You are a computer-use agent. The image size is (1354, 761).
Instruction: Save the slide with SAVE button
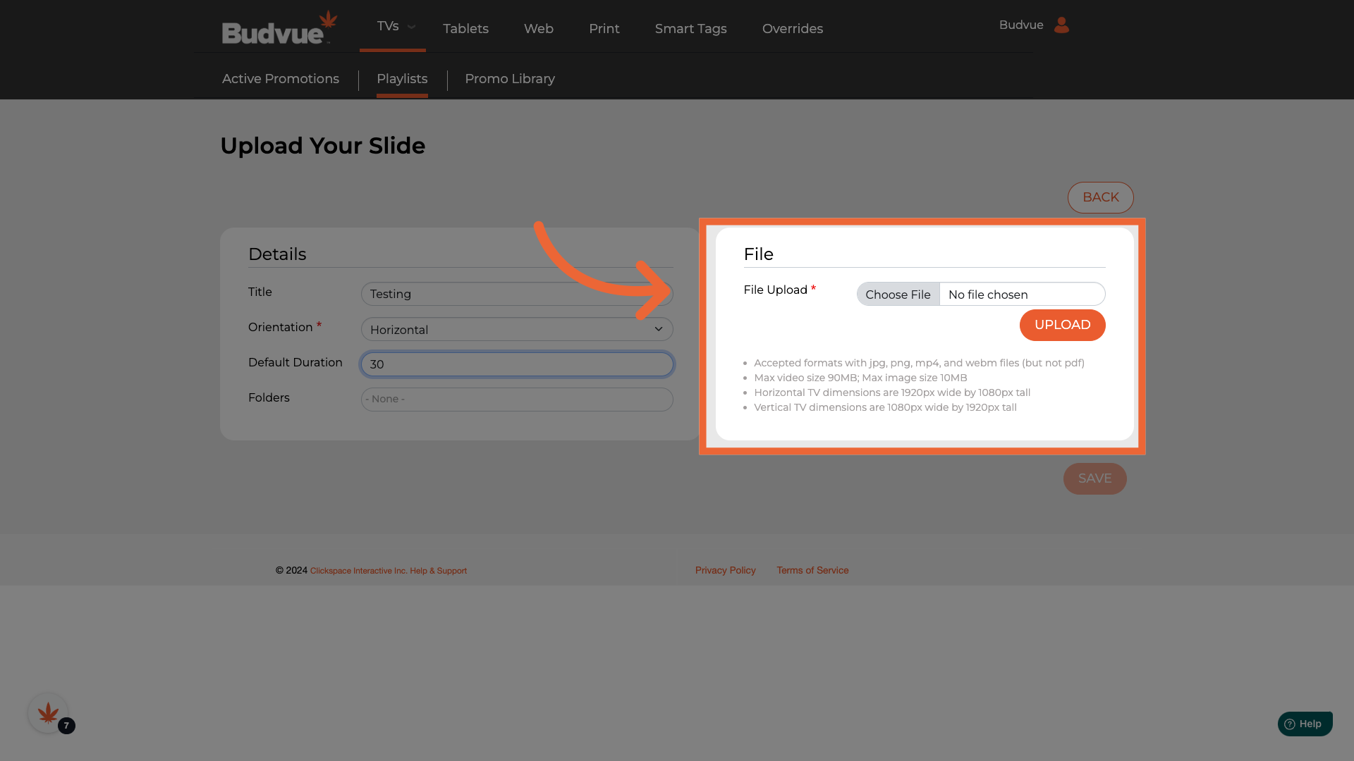point(1094,478)
